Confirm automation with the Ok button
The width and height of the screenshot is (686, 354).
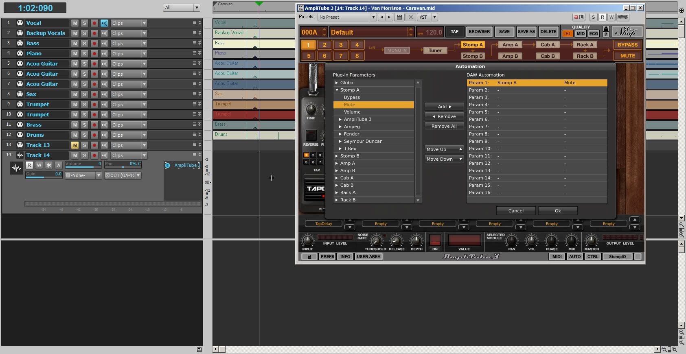pyautogui.click(x=557, y=211)
